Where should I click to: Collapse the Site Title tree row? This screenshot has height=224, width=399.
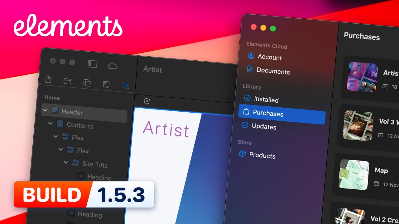point(66,162)
